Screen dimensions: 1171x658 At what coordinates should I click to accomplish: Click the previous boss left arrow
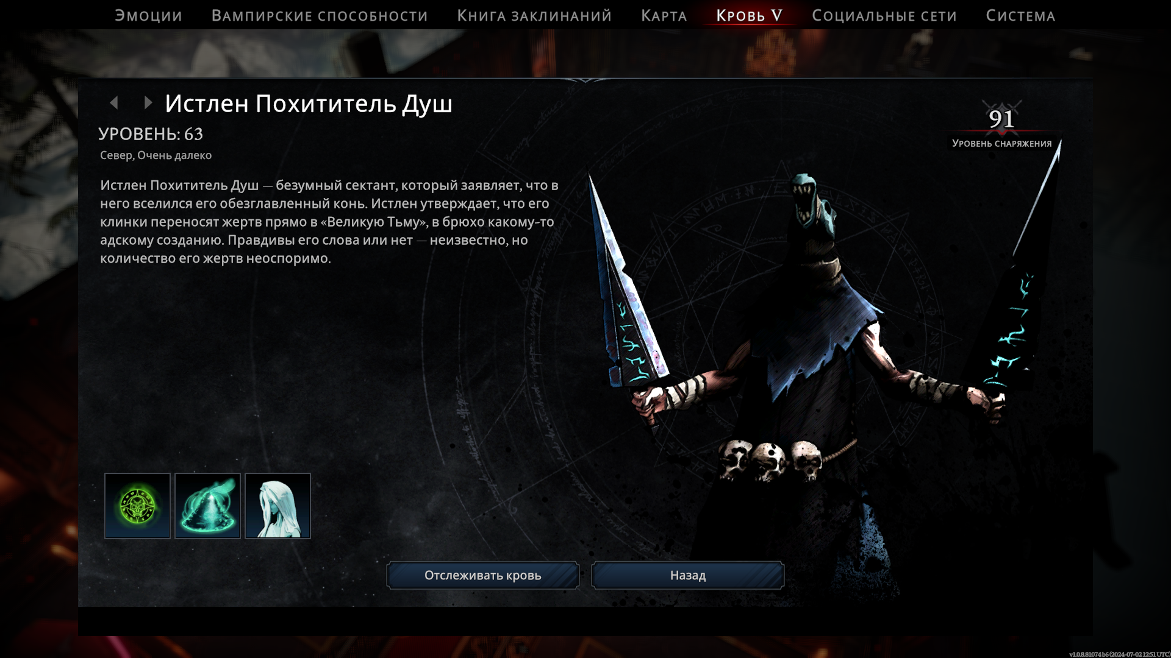114,103
